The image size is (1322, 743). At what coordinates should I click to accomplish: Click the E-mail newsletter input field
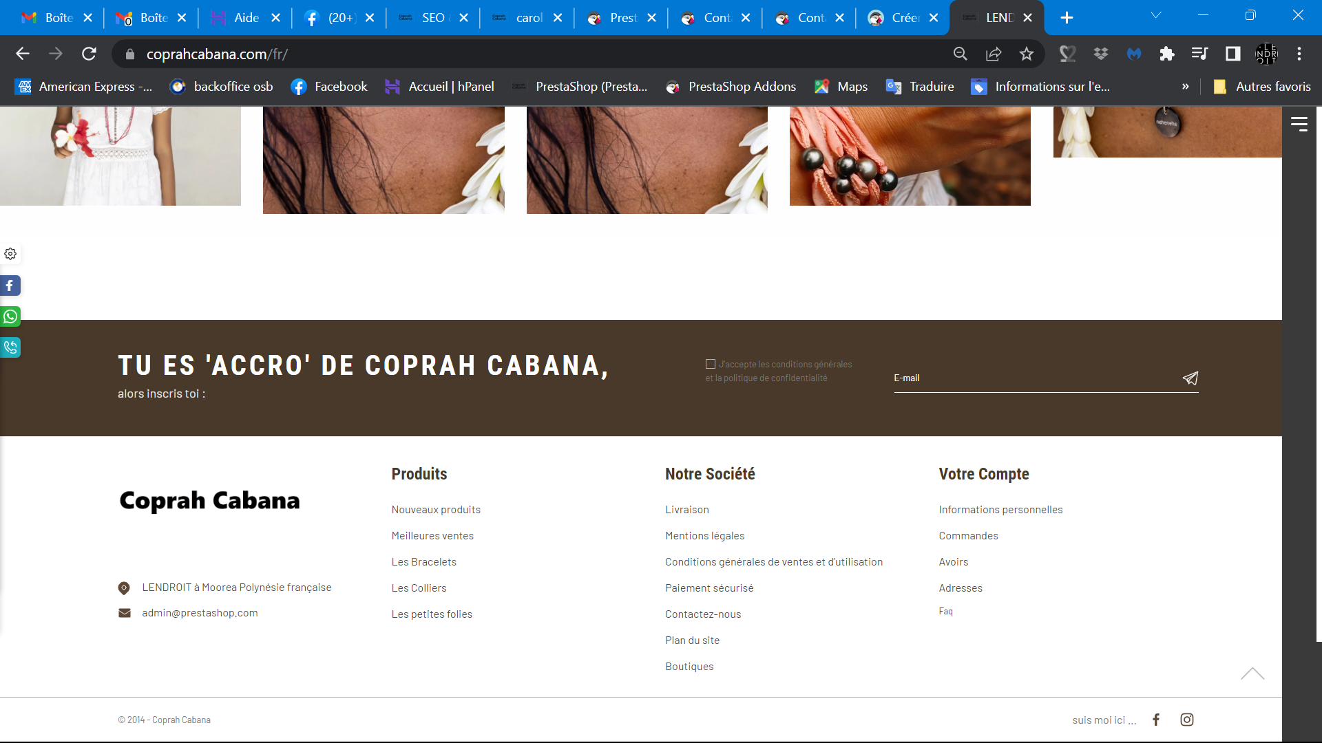pyautogui.click(x=1036, y=378)
